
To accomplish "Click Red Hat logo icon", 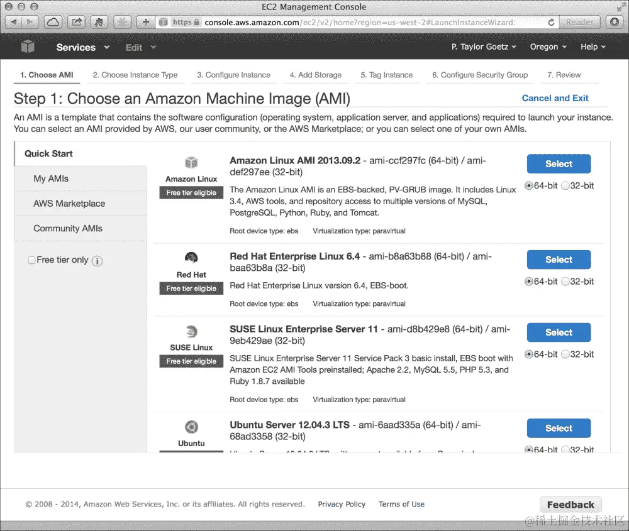I will [191, 257].
